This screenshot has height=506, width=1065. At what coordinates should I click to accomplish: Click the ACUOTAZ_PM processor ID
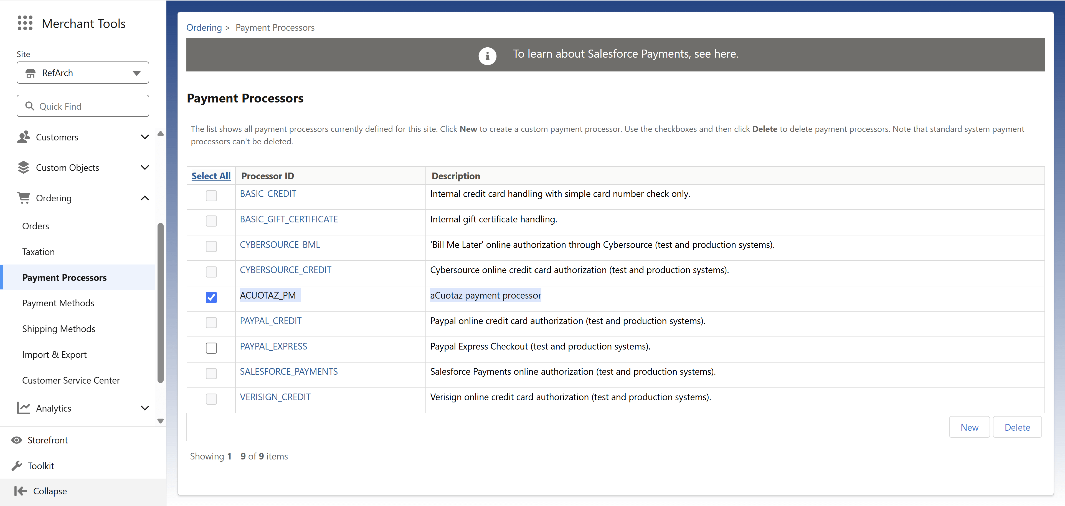point(268,296)
